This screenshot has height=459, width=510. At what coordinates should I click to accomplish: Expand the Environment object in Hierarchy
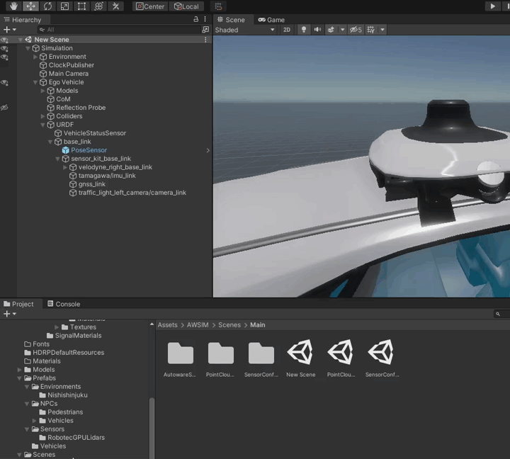pos(35,57)
